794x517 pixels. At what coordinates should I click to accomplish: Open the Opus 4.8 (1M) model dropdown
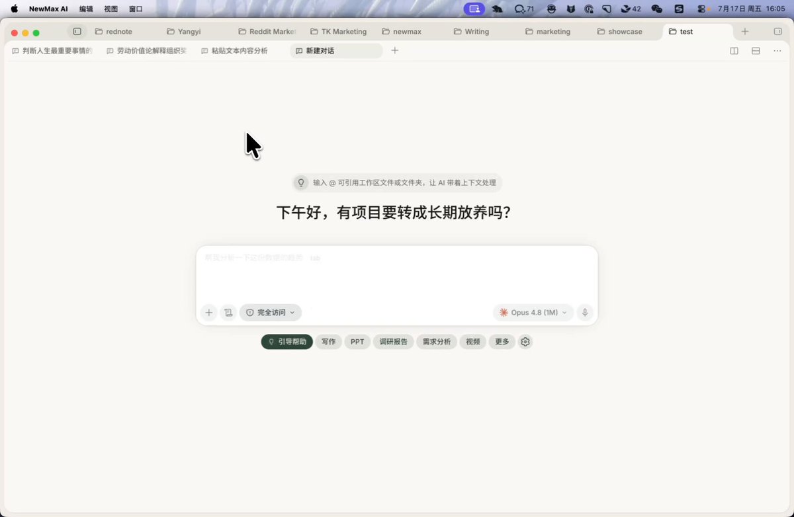click(x=533, y=313)
